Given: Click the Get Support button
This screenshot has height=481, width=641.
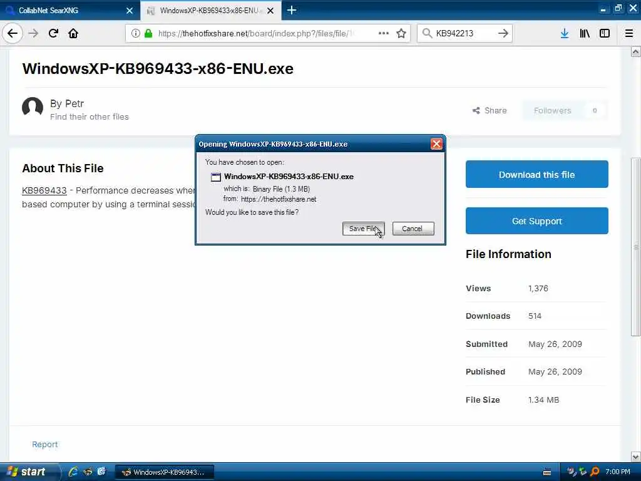Looking at the screenshot, I should click(536, 221).
